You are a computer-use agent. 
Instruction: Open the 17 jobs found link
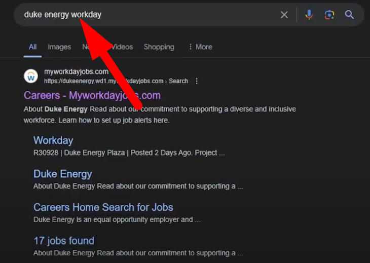pyautogui.click(x=63, y=241)
